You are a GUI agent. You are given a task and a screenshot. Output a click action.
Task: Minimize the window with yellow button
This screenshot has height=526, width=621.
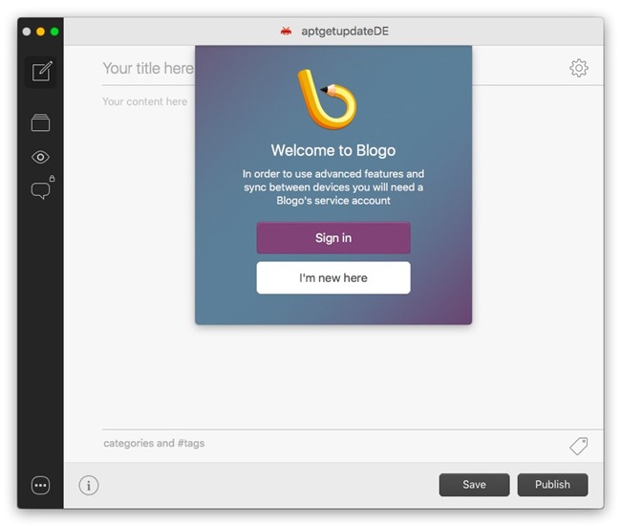pos(41,32)
